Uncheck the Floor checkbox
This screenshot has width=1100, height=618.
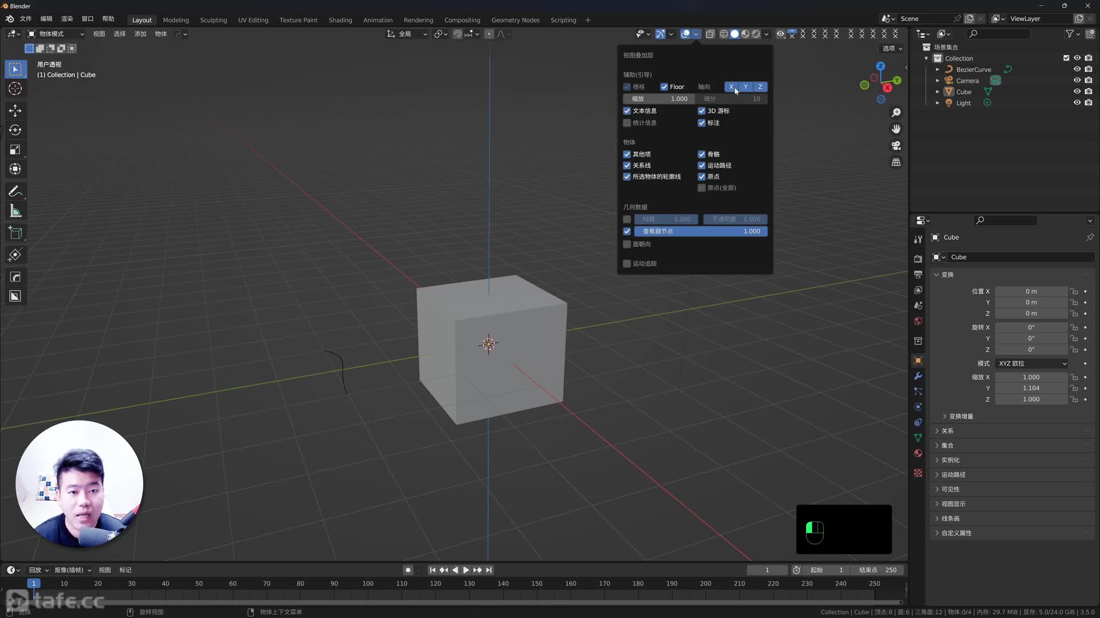click(664, 87)
